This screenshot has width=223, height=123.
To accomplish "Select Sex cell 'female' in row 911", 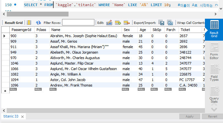I will point(130,47).
